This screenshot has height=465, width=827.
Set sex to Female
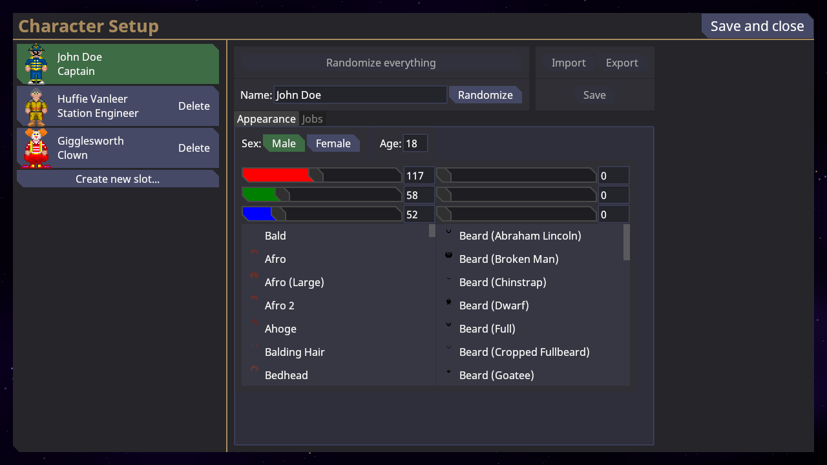coord(333,143)
